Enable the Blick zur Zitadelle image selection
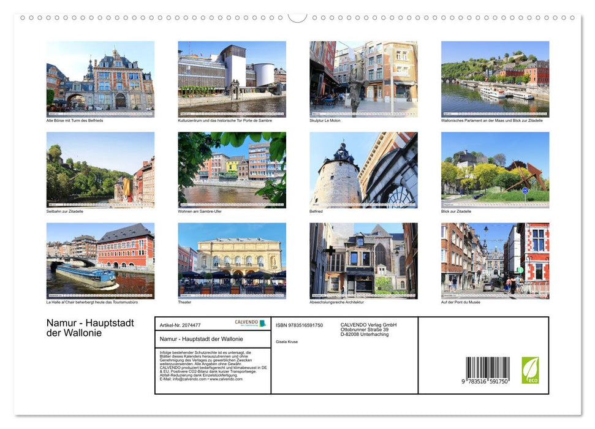The width and height of the screenshot is (595, 429). [495, 170]
